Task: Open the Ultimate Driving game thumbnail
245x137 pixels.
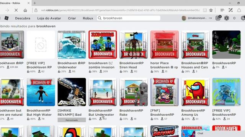Action: click(x=165, y=131)
